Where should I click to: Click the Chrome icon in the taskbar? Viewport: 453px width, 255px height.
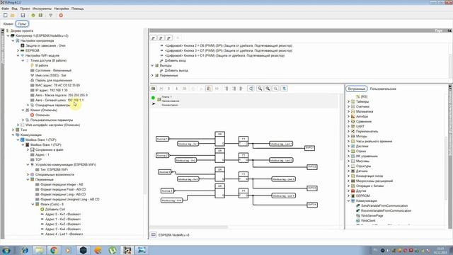[x=54, y=250]
